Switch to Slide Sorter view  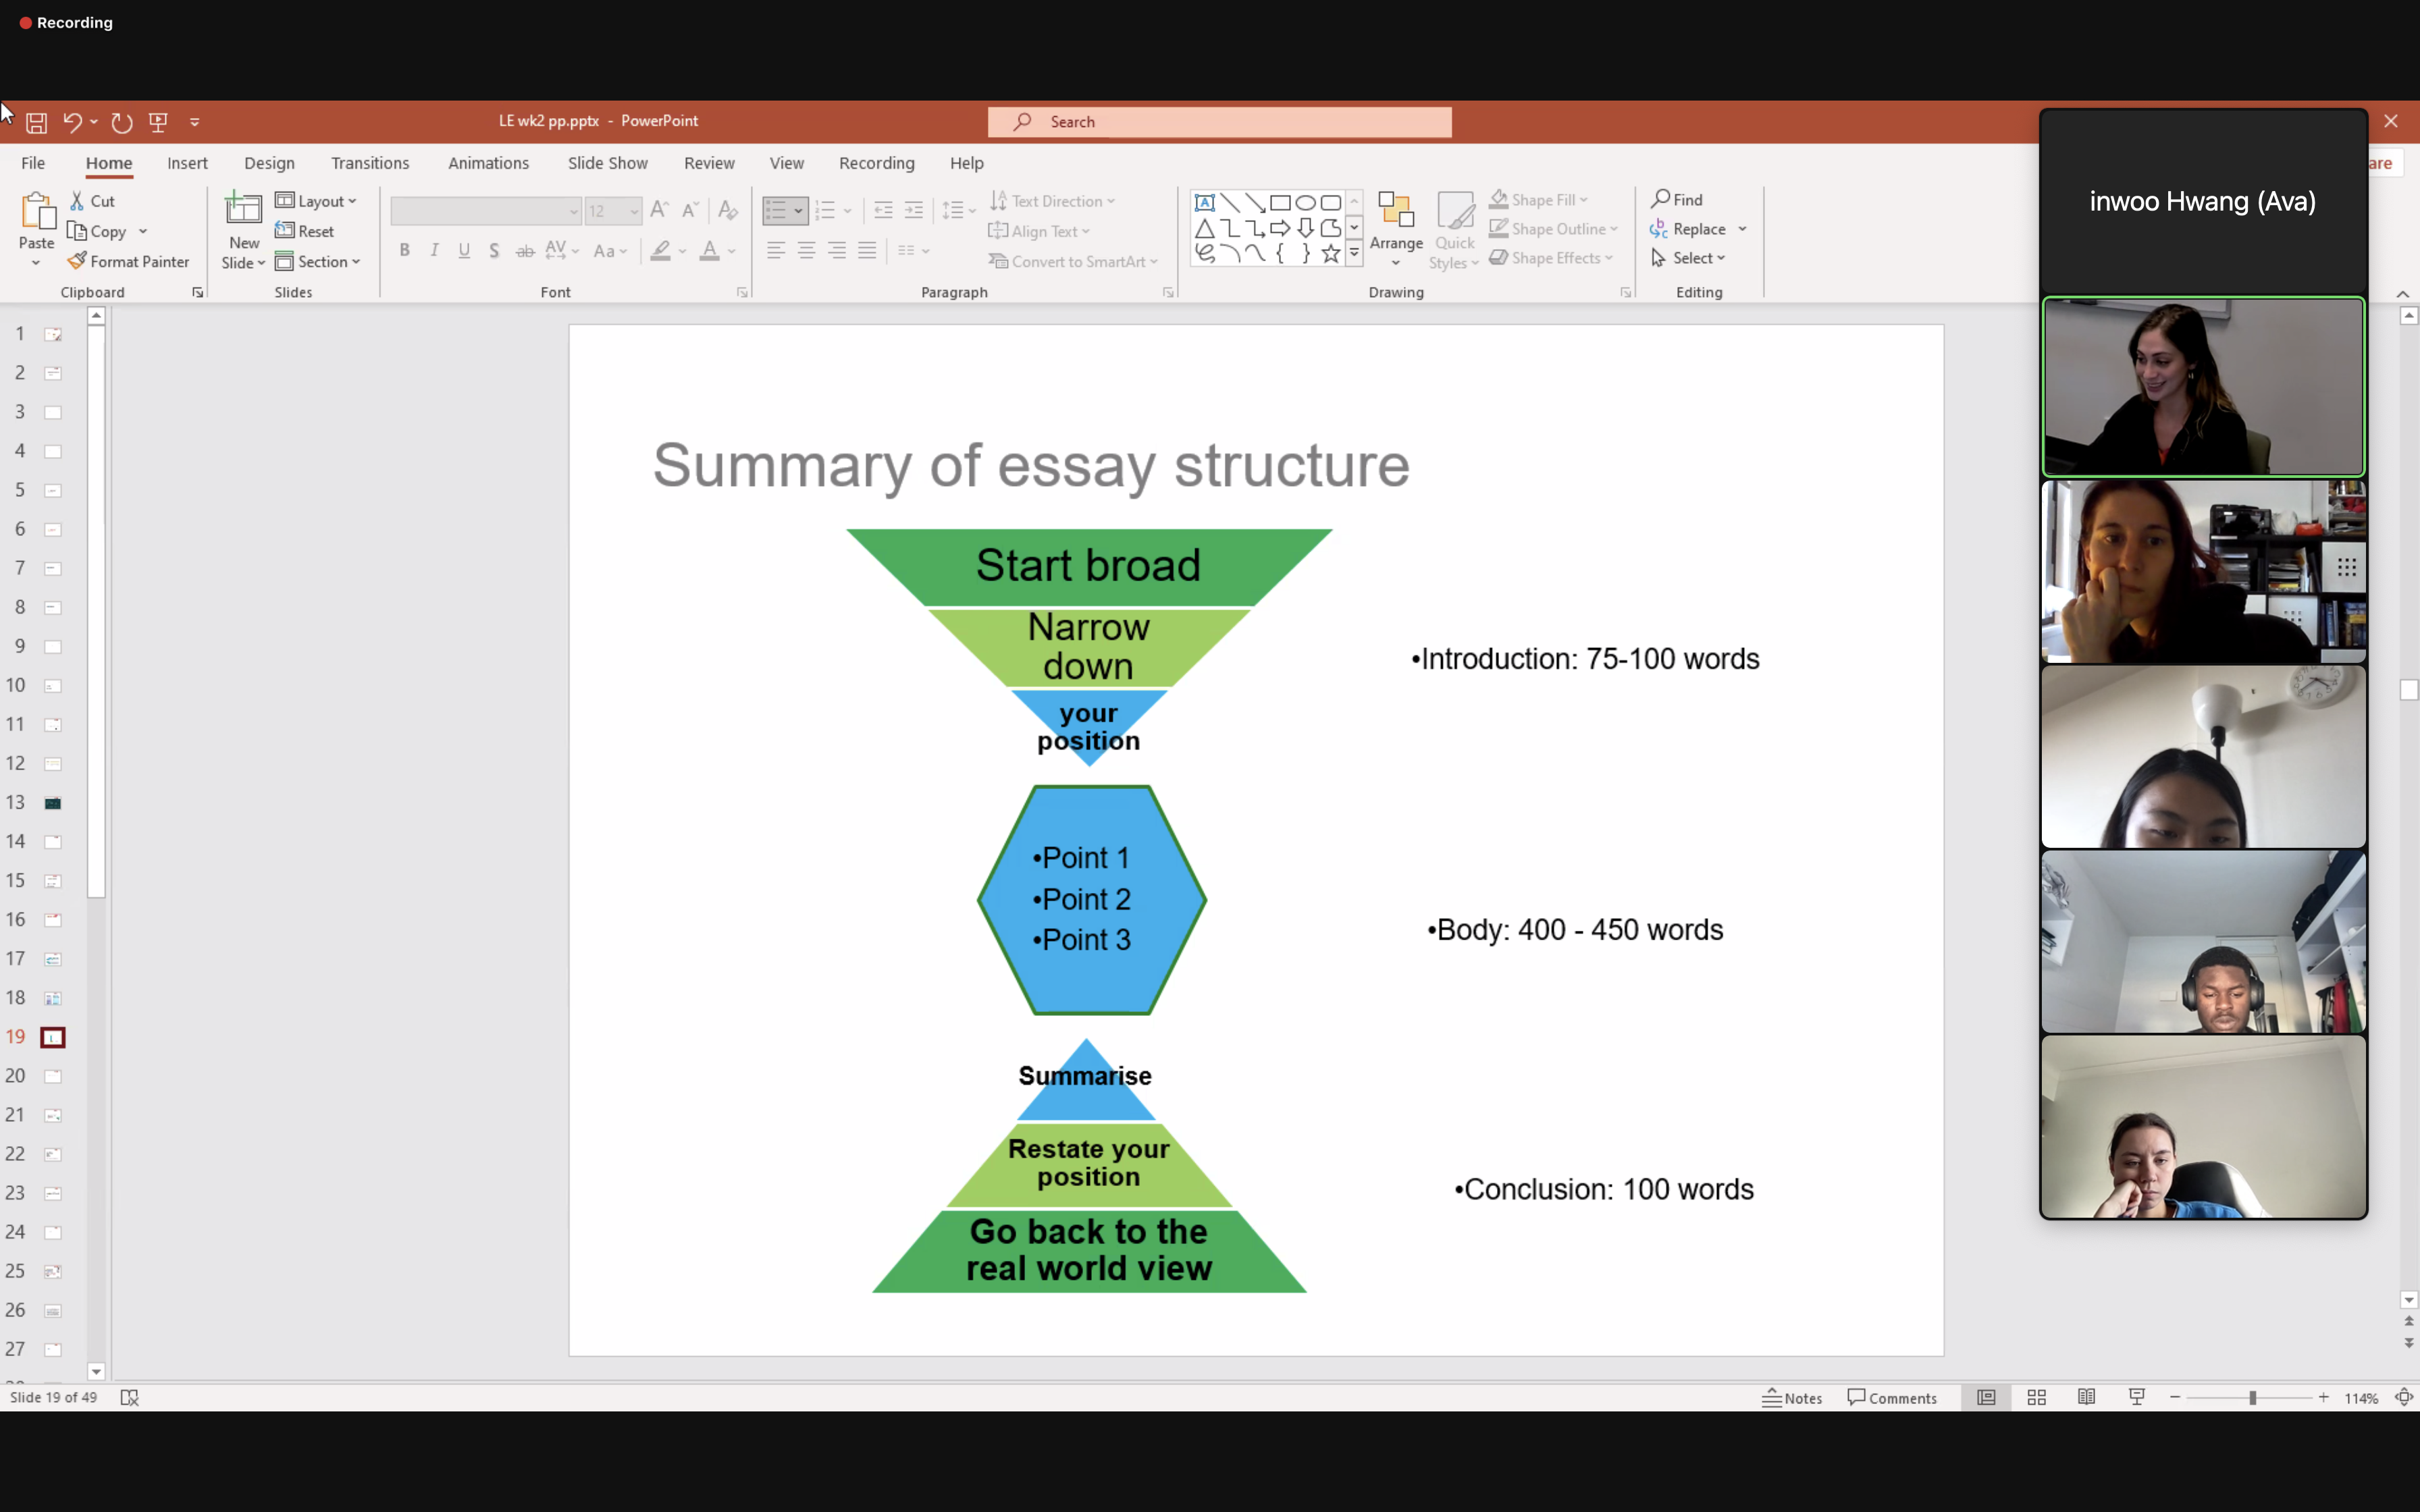tap(2036, 1398)
